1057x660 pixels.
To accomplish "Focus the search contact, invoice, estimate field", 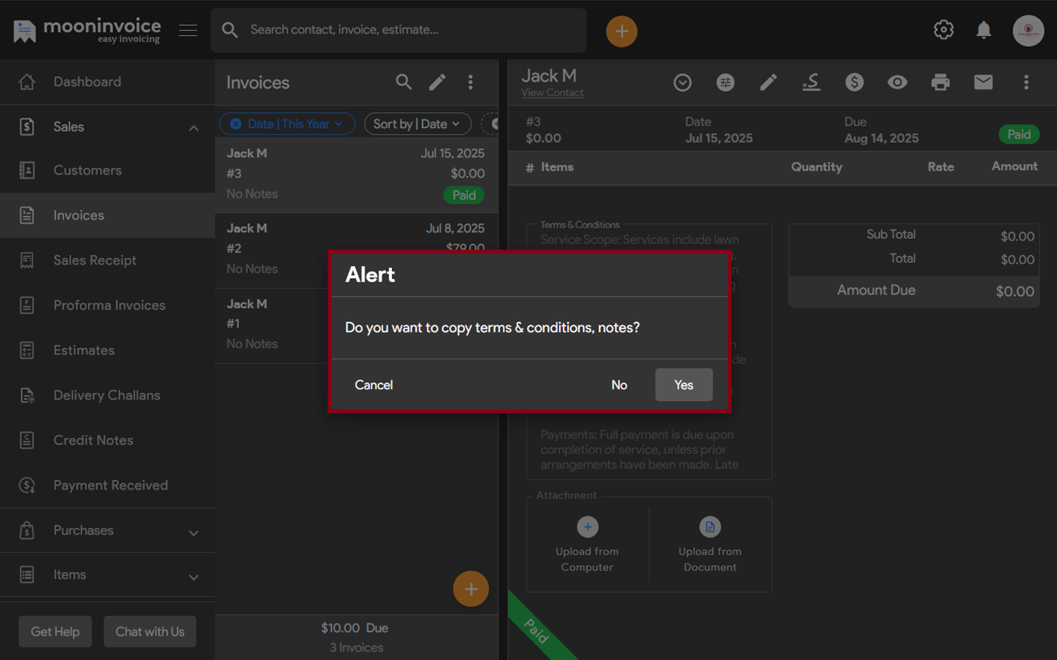I will coord(399,30).
